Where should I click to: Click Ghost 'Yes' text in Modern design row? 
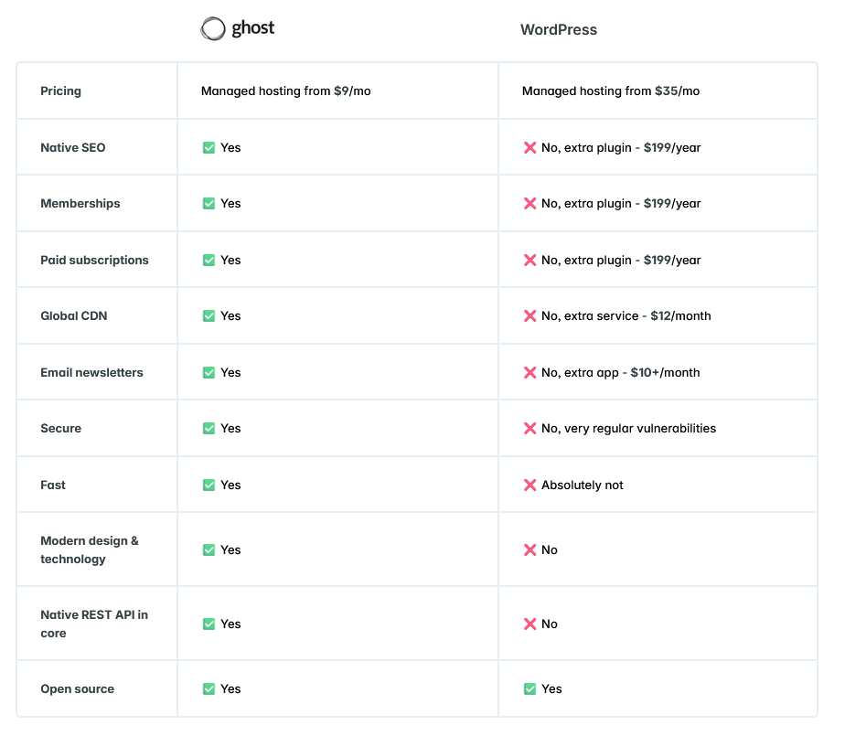click(230, 550)
